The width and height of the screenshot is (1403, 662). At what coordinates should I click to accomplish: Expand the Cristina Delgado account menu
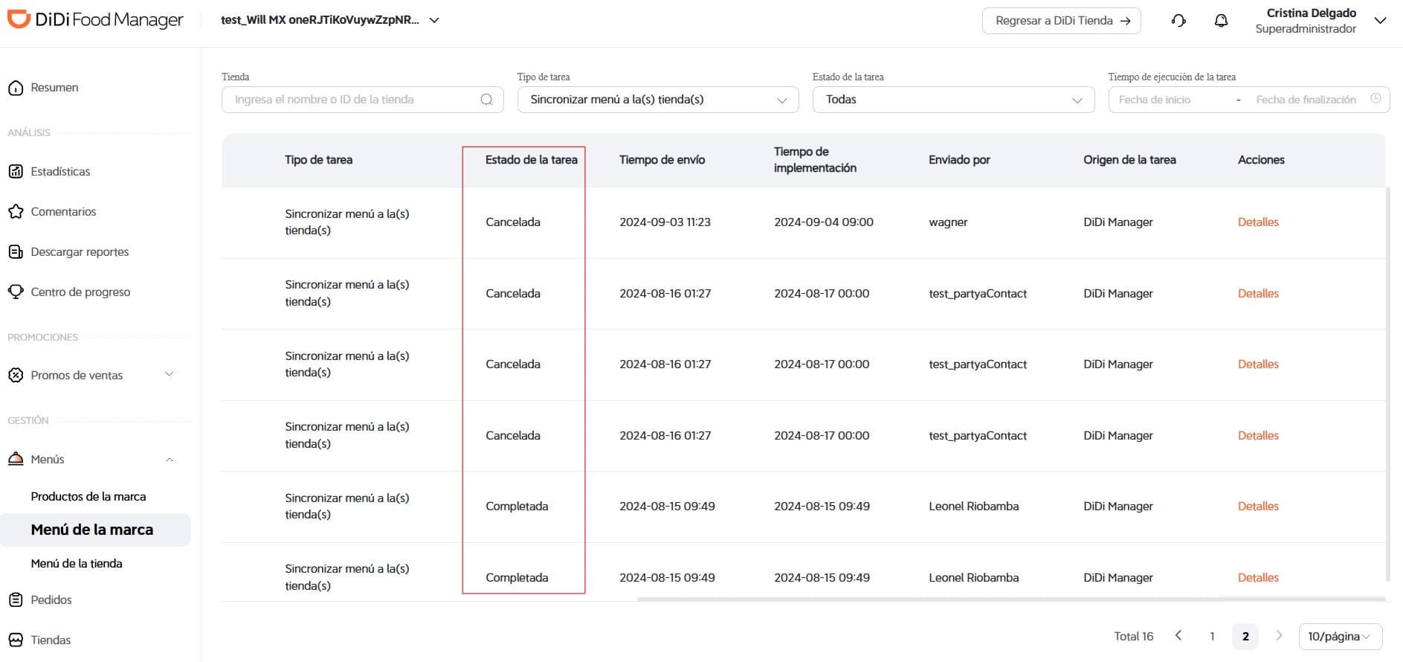[x=1380, y=21]
